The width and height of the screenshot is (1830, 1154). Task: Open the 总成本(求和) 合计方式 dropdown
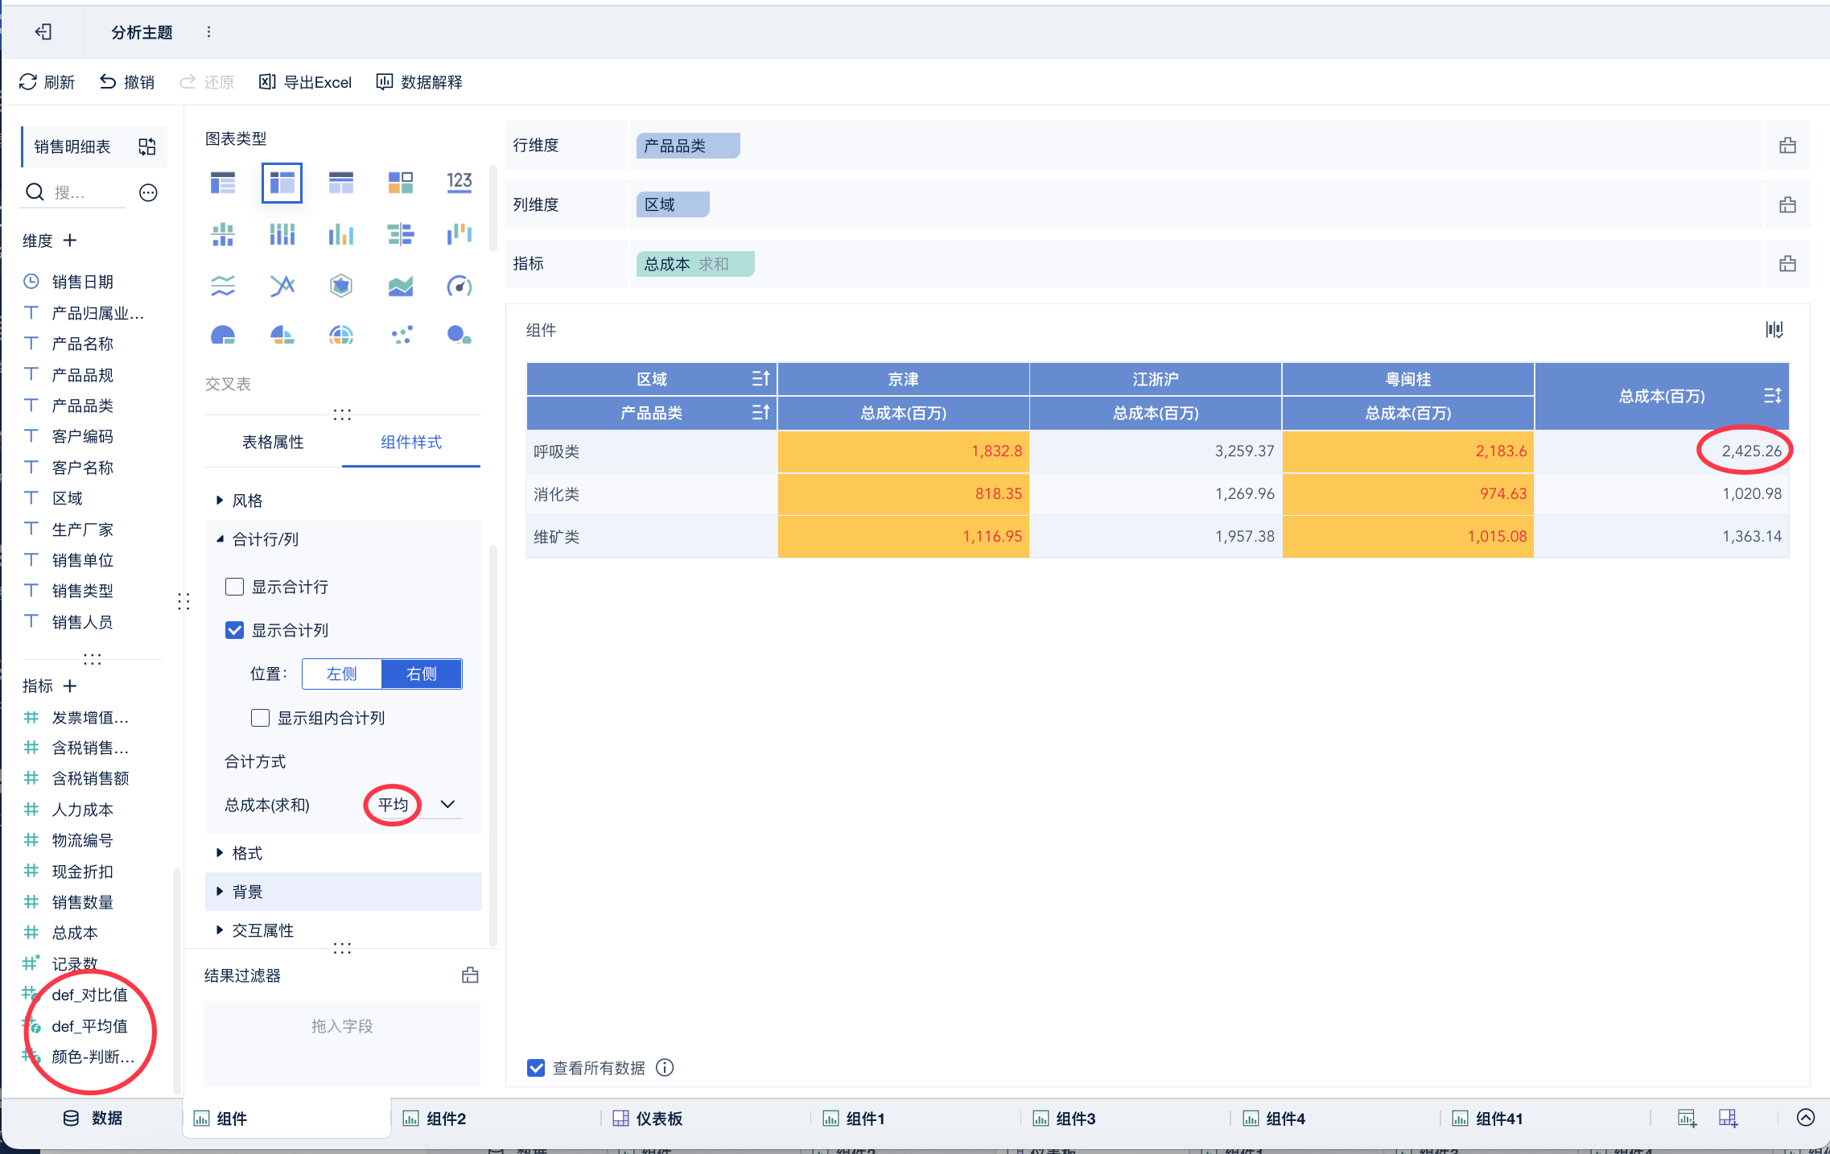447,805
